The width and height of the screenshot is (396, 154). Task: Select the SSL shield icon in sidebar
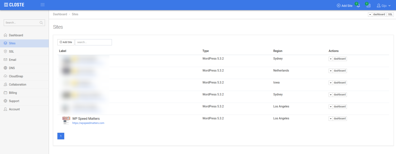6,51
